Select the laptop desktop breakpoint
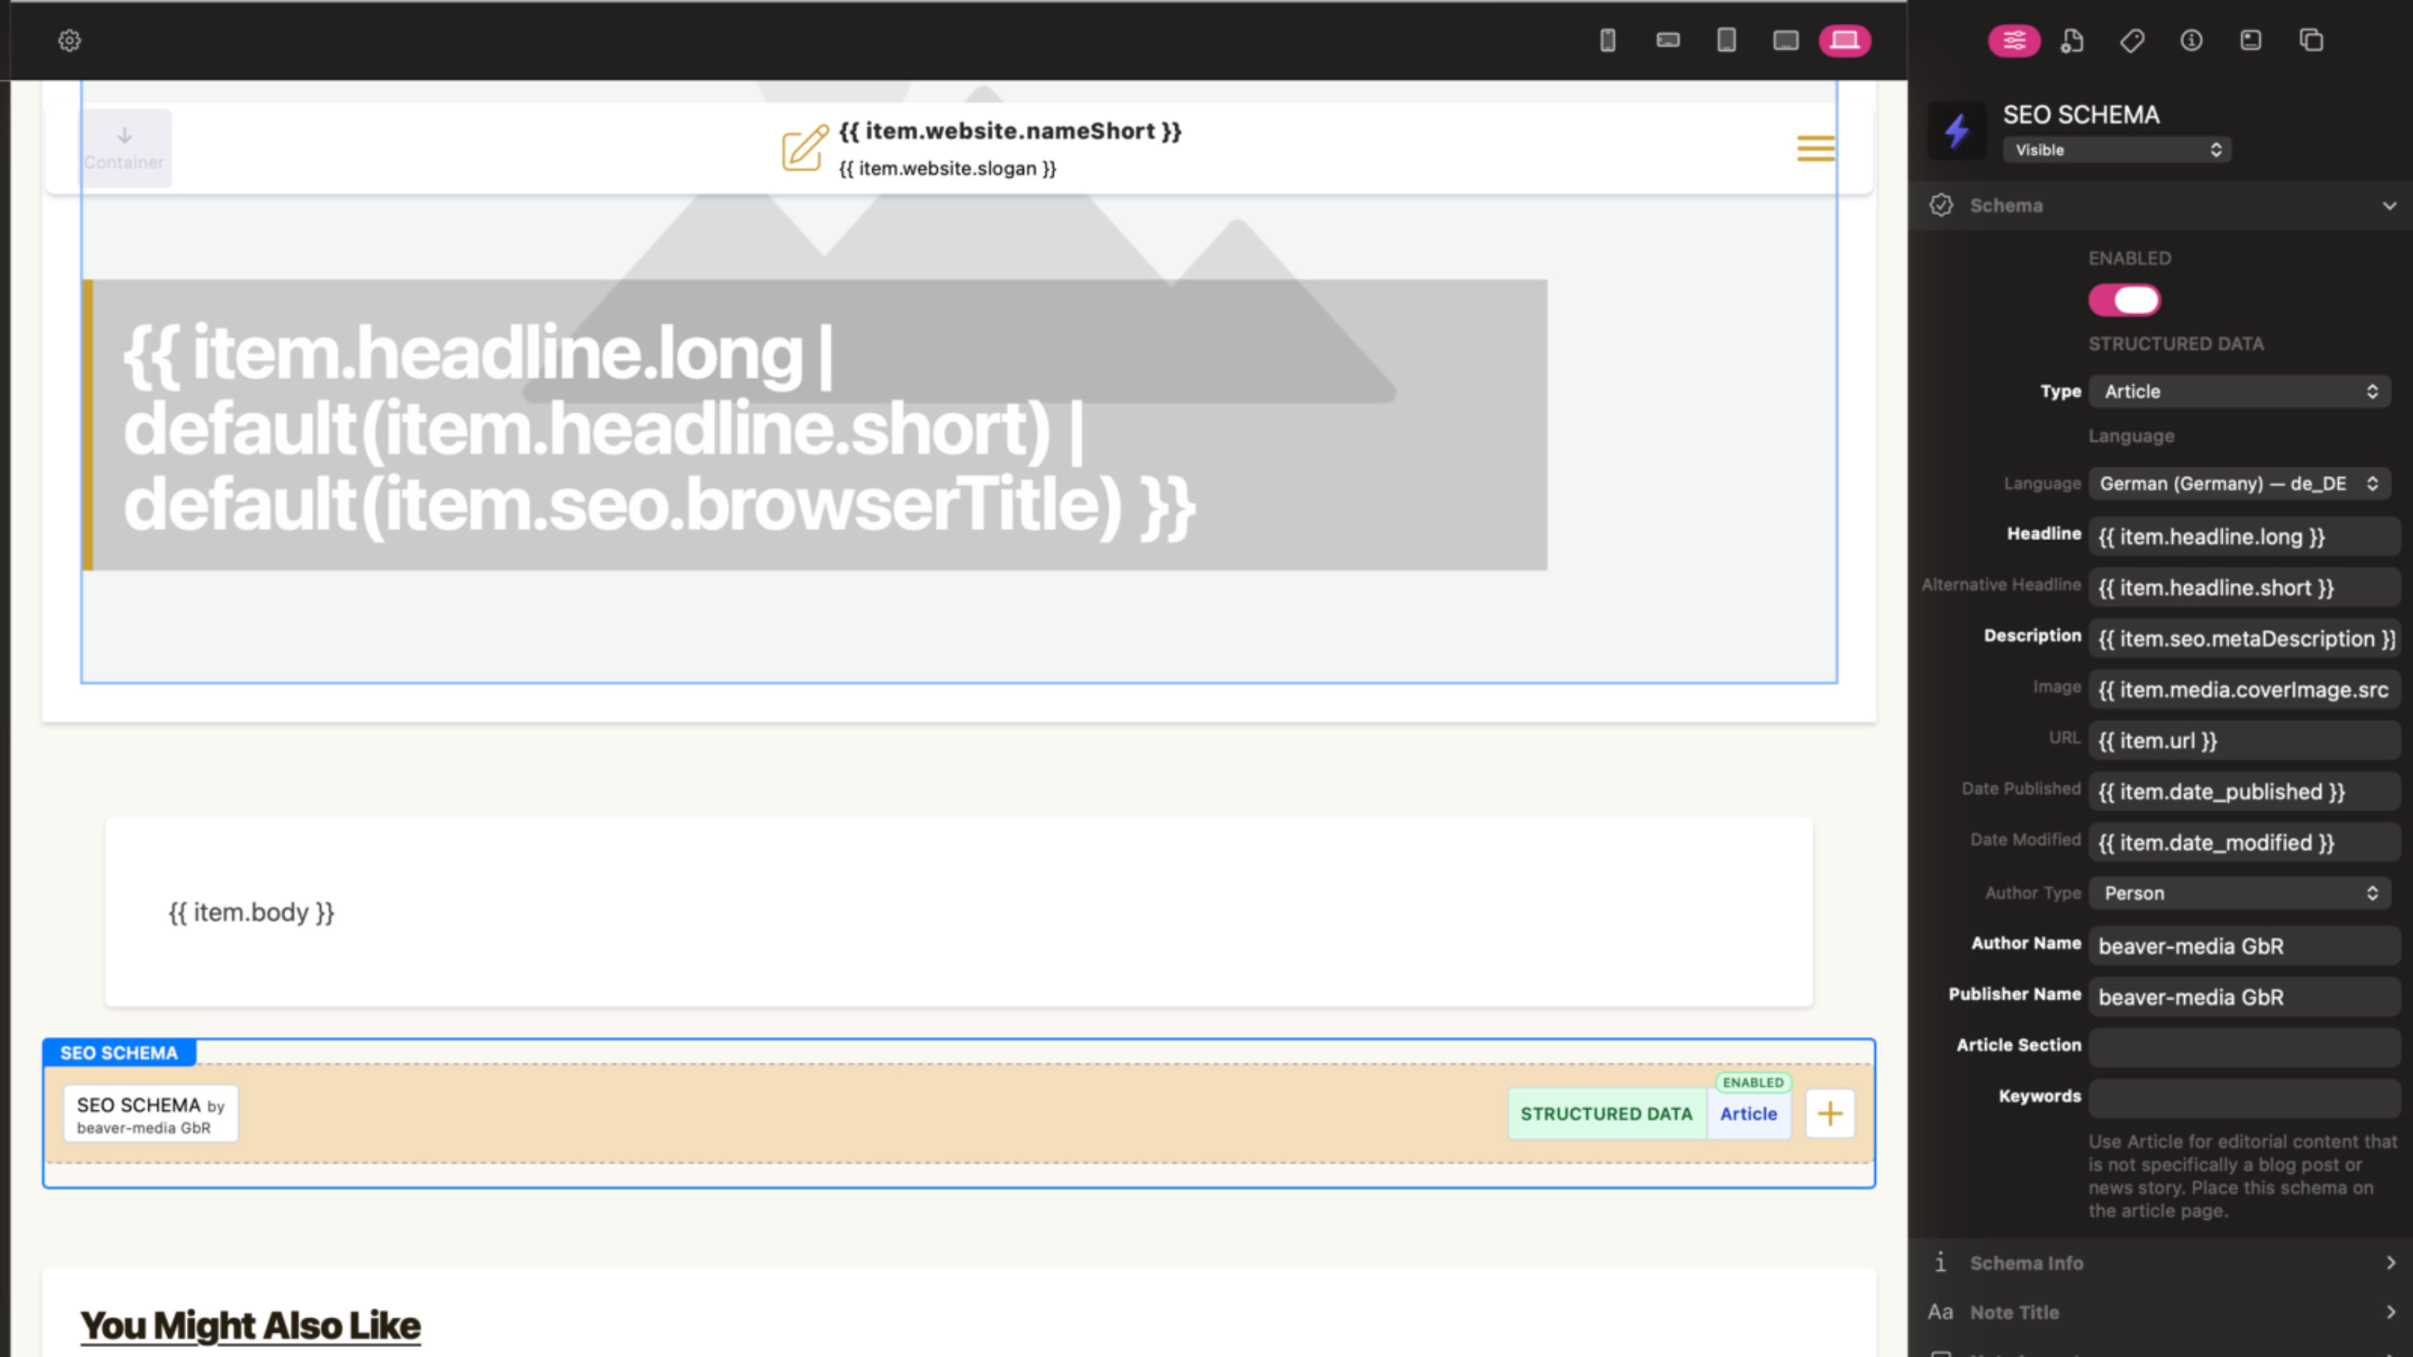 1844,40
